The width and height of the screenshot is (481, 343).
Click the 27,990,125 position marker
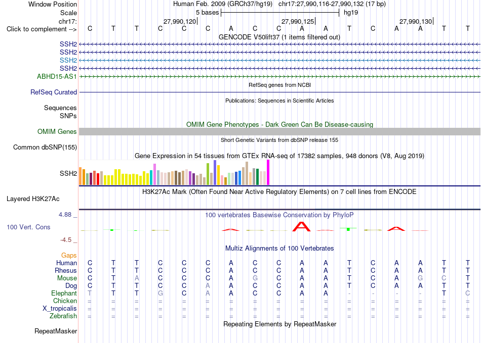298,21
